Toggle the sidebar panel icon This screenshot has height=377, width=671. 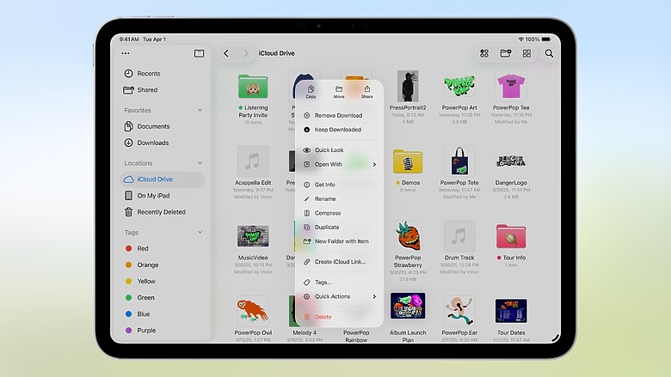[199, 53]
